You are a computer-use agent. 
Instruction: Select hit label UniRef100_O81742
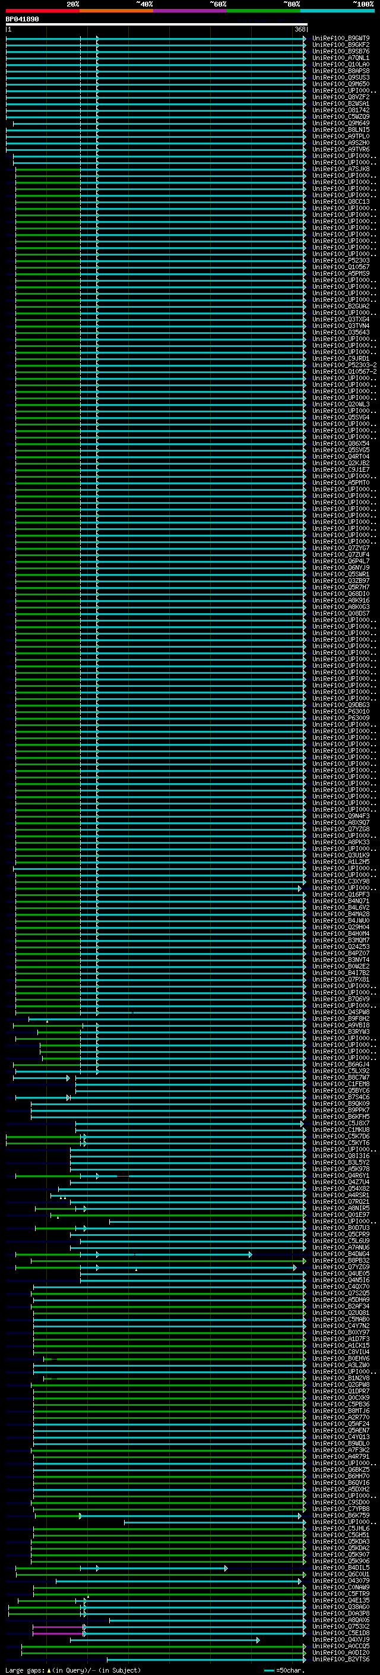[341, 110]
